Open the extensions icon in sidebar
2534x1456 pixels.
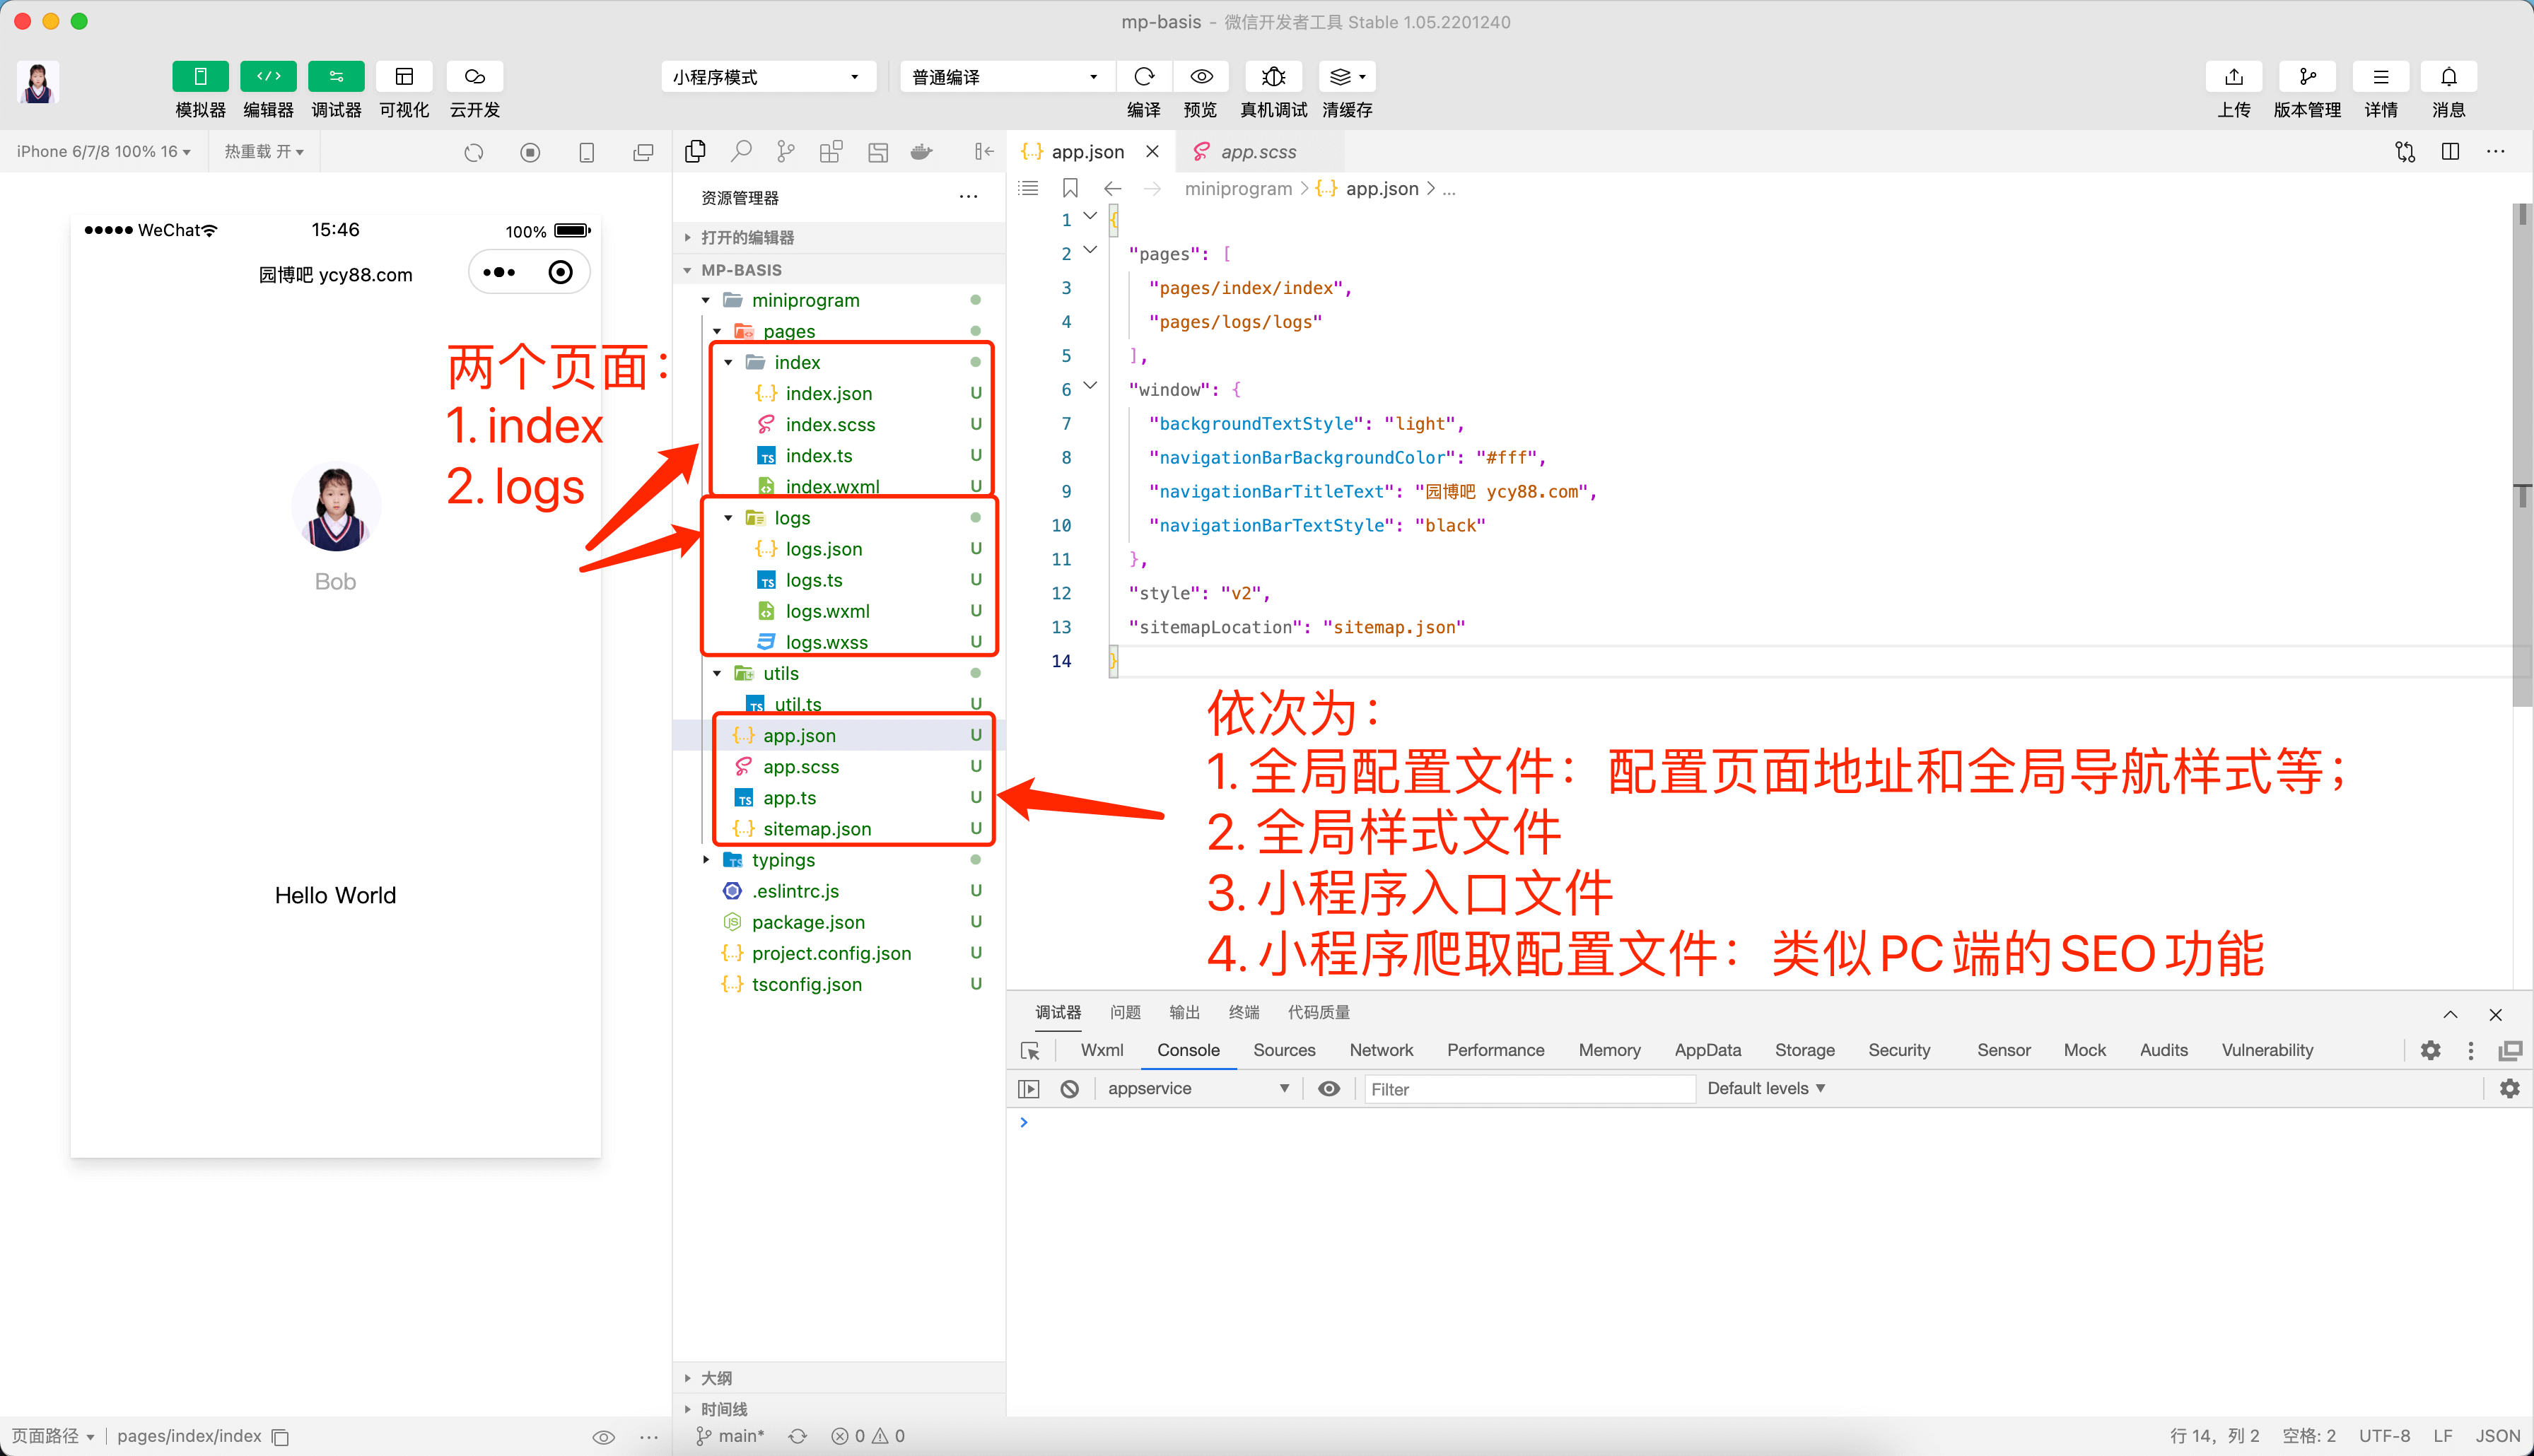click(x=831, y=151)
